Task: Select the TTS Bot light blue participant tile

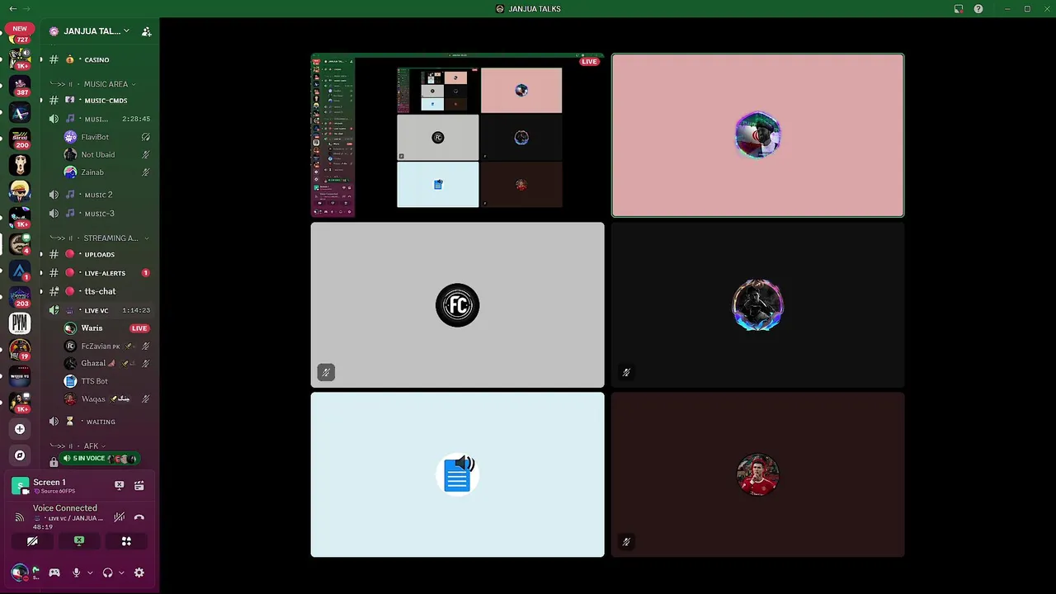Action: (x=457, y=474)
